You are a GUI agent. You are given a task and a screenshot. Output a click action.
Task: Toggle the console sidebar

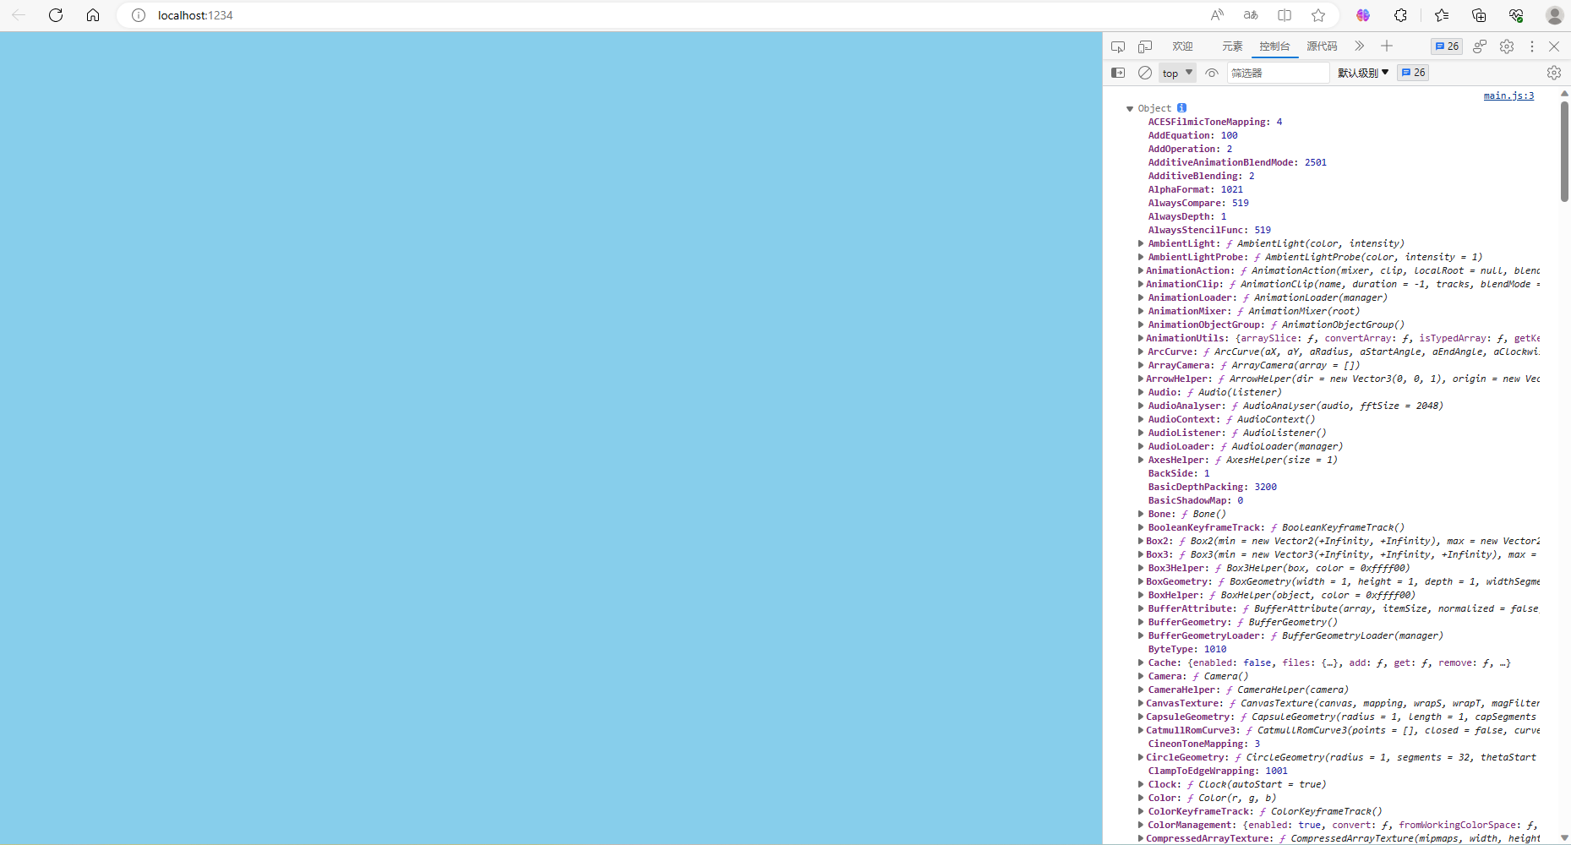point(1118,73)
